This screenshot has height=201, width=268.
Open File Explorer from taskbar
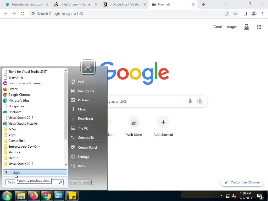click(x=21, y=196)
